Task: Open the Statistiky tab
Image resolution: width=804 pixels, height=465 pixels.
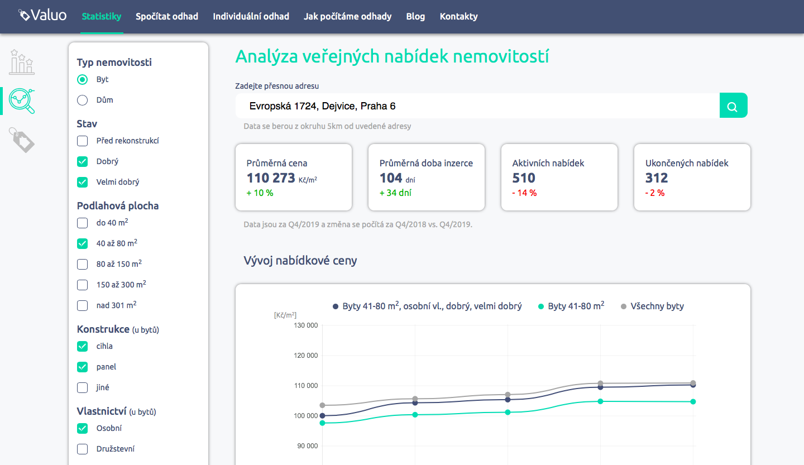Action: 102,16
